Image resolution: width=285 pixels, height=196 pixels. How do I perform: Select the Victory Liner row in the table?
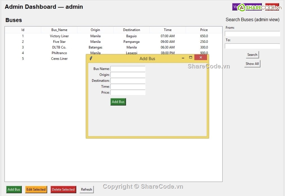(x=59, y=36)
